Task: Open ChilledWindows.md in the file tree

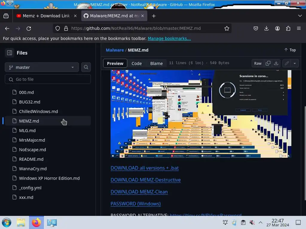Action: pos(48,111)
